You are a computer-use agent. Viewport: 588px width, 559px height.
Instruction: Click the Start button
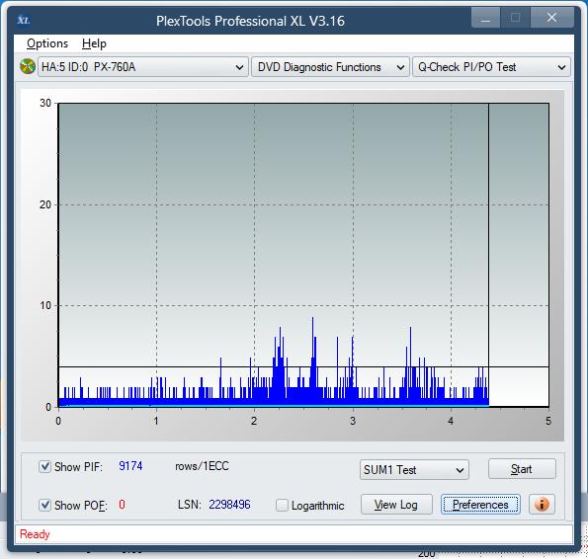point(522,469)
